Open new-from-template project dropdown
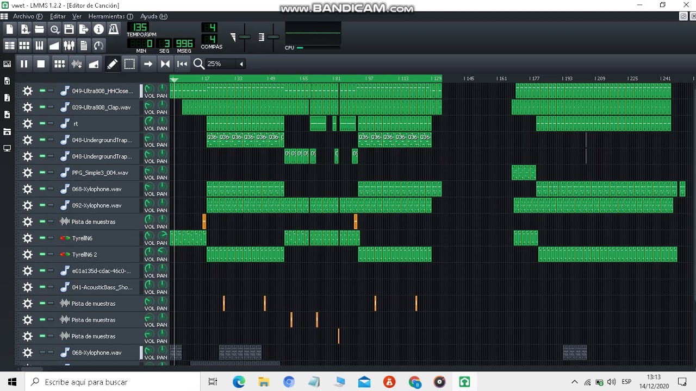Screen dimensions: 696x391 pos(24,29)
